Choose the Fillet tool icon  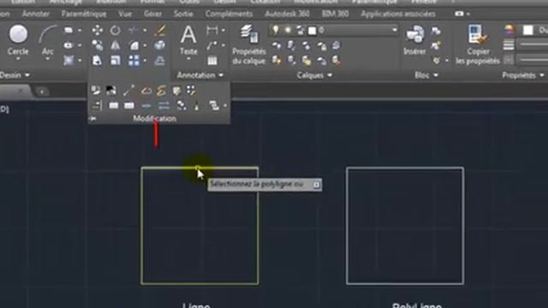pos(134,45)
